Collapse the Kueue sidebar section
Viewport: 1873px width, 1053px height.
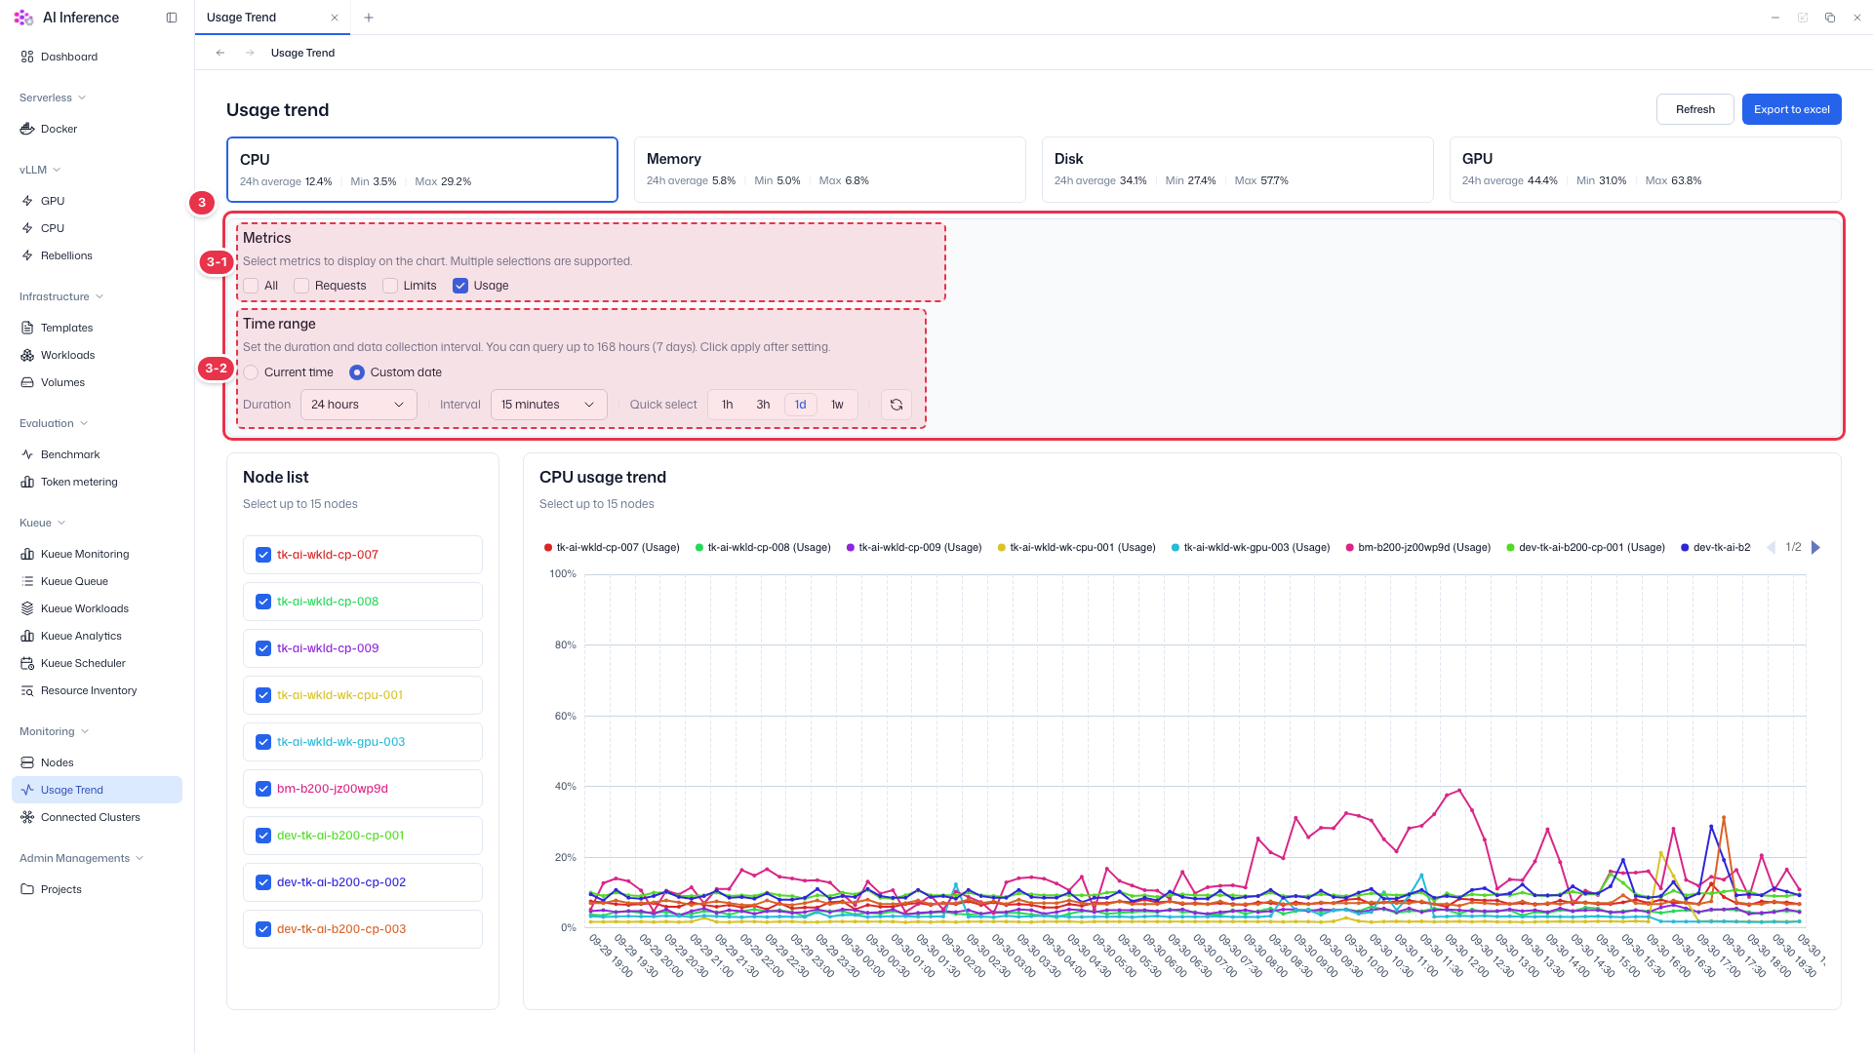tap(43, 523)
